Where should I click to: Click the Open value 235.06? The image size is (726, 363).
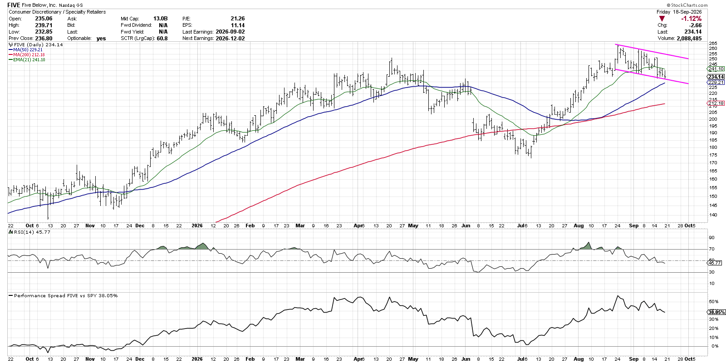[x=44, y=19]
